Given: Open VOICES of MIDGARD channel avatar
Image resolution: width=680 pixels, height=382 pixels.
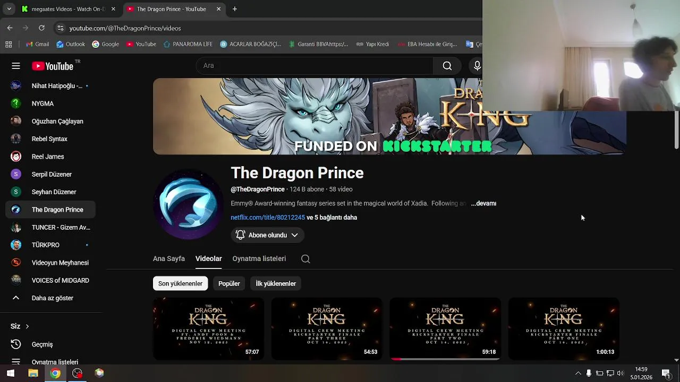Looking at the screenshot, I should [x=16, y=280].
